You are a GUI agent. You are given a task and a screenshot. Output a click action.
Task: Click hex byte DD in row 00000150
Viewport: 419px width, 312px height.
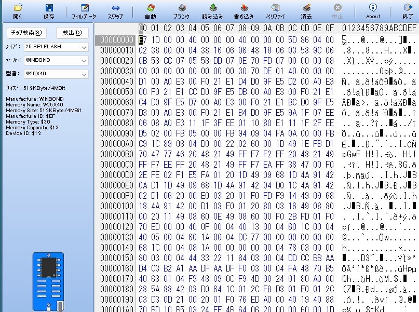[x=292, y=258]
